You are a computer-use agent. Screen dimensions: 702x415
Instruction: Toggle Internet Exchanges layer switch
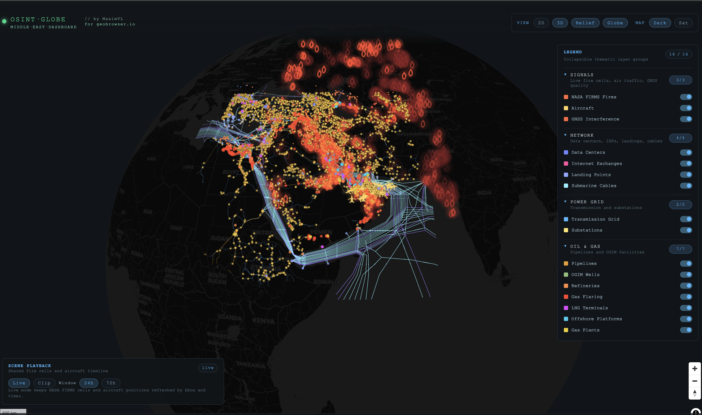tap(686, 164)
